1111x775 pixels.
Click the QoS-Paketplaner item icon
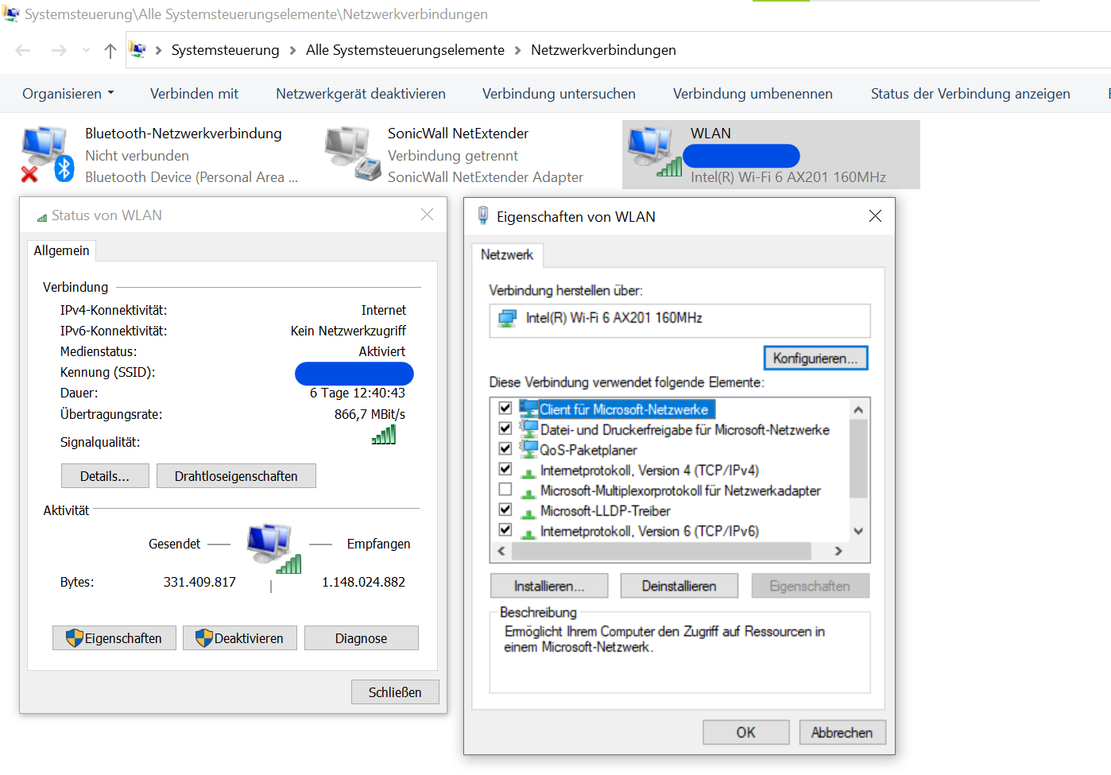tap(528, 449)
